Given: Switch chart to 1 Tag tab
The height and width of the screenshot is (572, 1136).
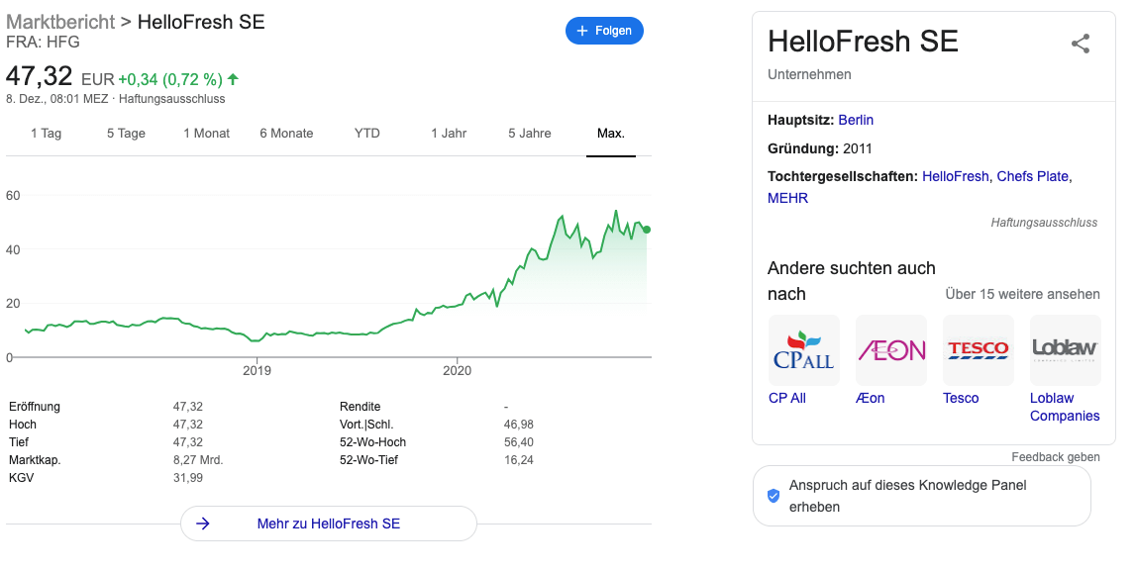Looking at the screenshot, I should (x=46, y=134).
